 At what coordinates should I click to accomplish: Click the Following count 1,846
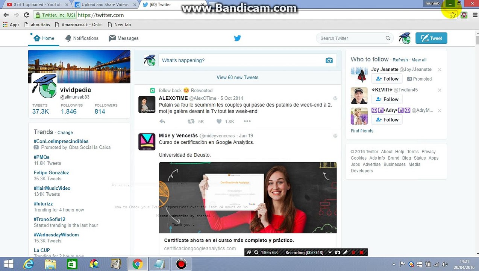69,111
